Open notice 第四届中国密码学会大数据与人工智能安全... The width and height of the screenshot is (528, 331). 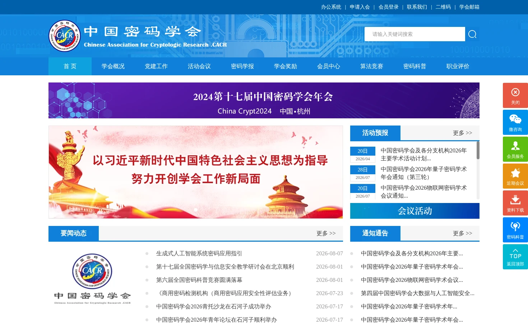[418, 293]
